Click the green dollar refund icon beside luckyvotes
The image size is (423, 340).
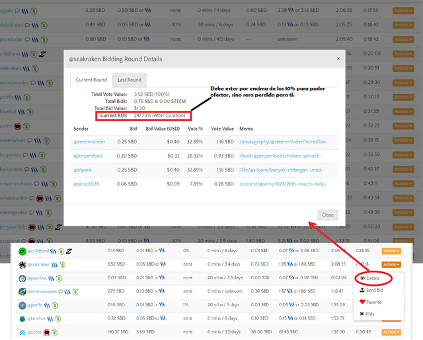tap(43, 170)
